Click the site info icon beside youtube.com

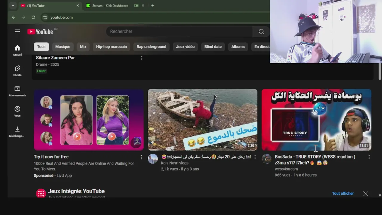tap(45, 17)
